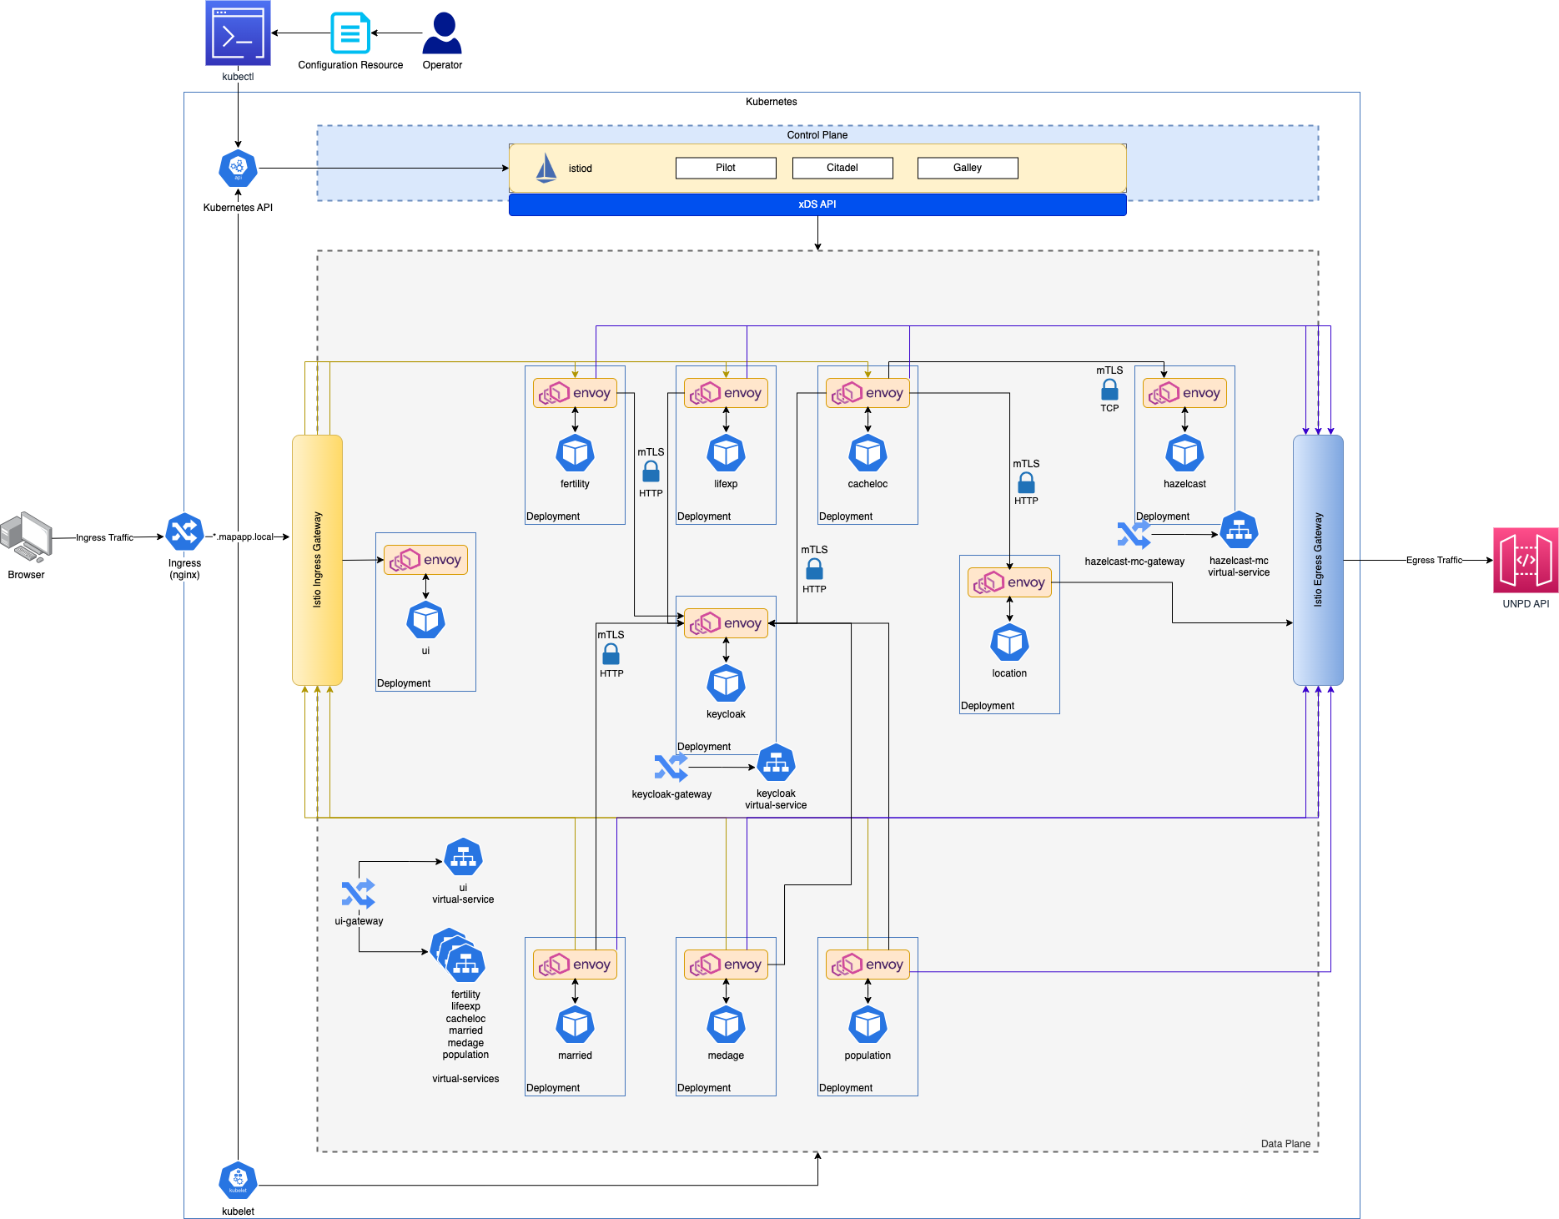Select the "Ingress Traffic" arrow label
1559x1219 pixels.
click(104, 537)
